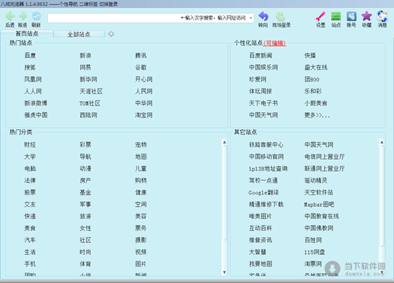394x283 pixels.
Task: Click the 热门分类 scrollbar thumb
Action: [x=225, y=193]
